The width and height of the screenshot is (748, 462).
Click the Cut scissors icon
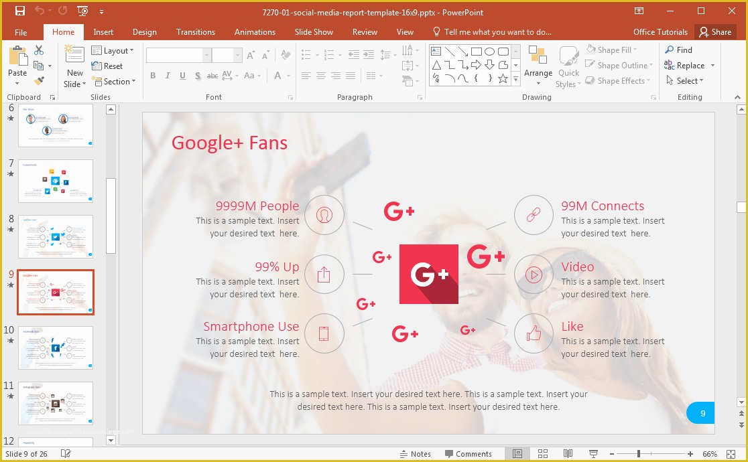[39, 50]
